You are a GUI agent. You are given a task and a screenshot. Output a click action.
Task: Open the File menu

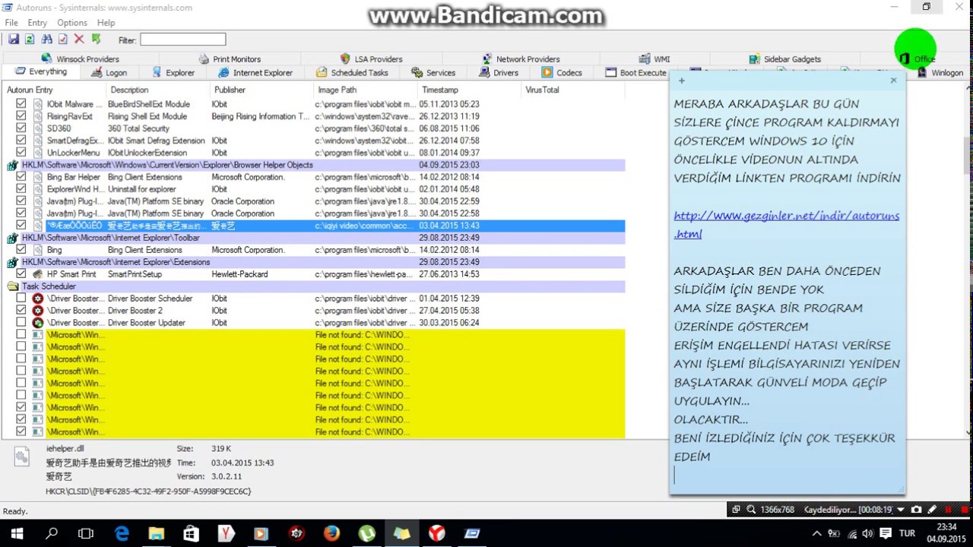(11, 23)
